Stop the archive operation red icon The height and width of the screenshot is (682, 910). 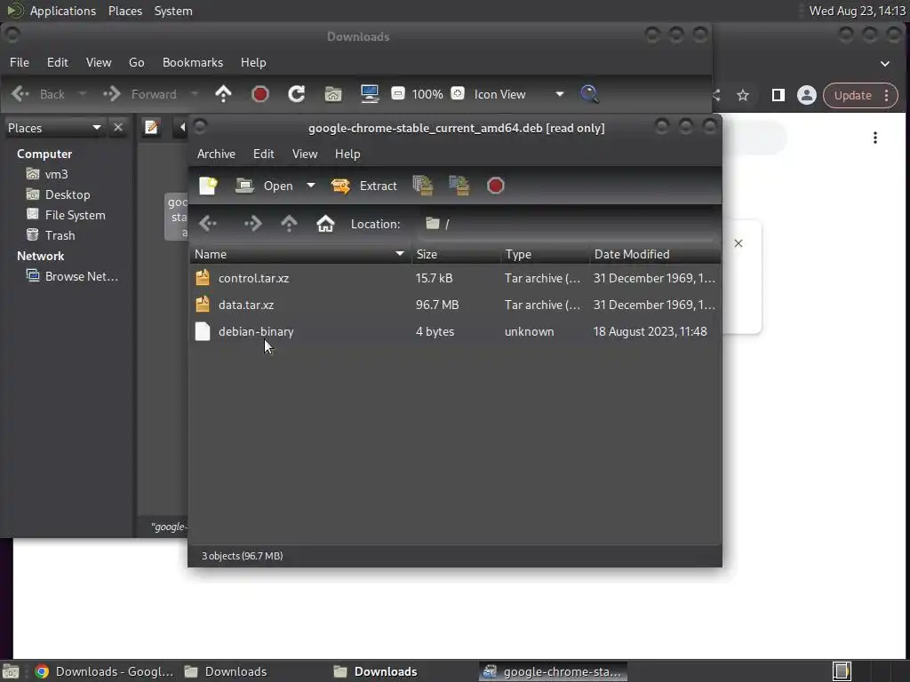pyautogui.click(x=495, y=186)
